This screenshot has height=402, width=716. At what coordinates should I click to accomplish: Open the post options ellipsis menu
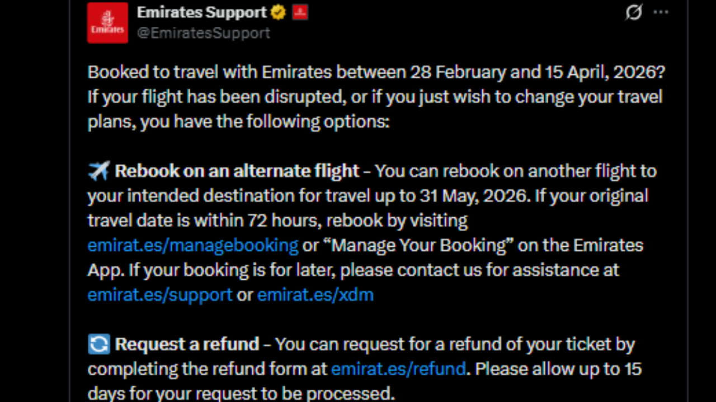tap(661, 13)
